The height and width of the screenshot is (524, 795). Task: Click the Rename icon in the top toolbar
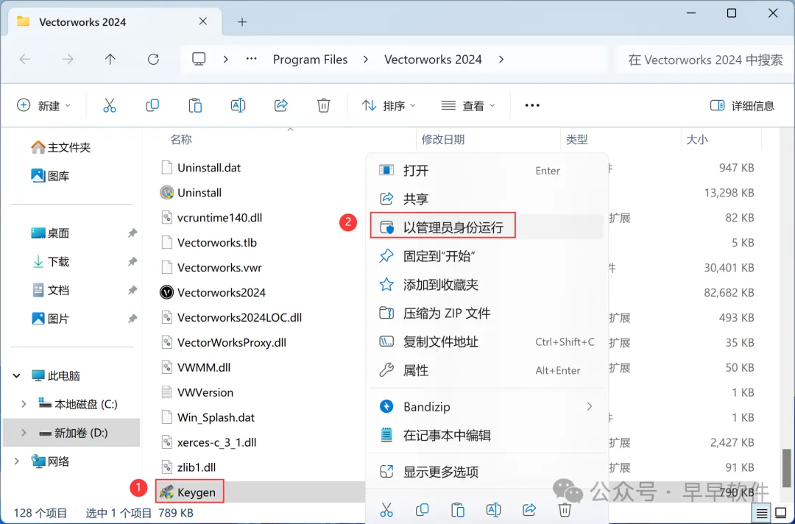(x=238, y=105)
